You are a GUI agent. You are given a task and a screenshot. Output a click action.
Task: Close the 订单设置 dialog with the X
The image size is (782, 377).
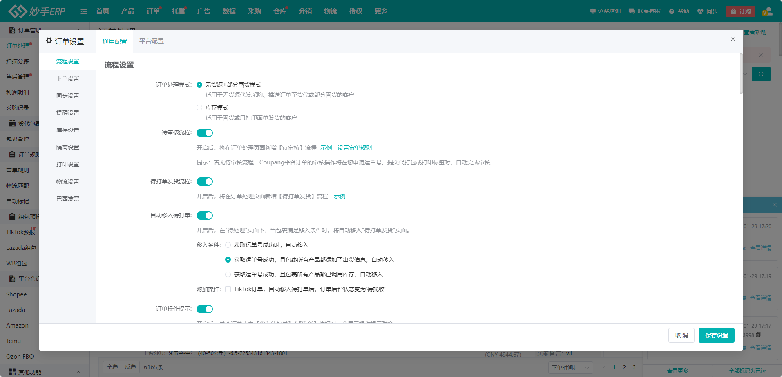[733, 39]
